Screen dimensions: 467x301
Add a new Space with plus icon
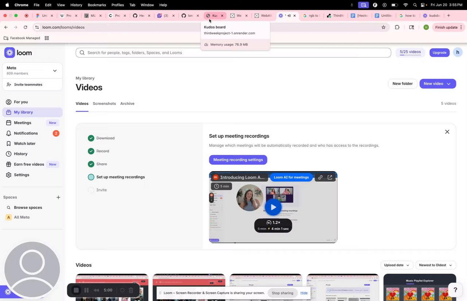pos(58,197)
